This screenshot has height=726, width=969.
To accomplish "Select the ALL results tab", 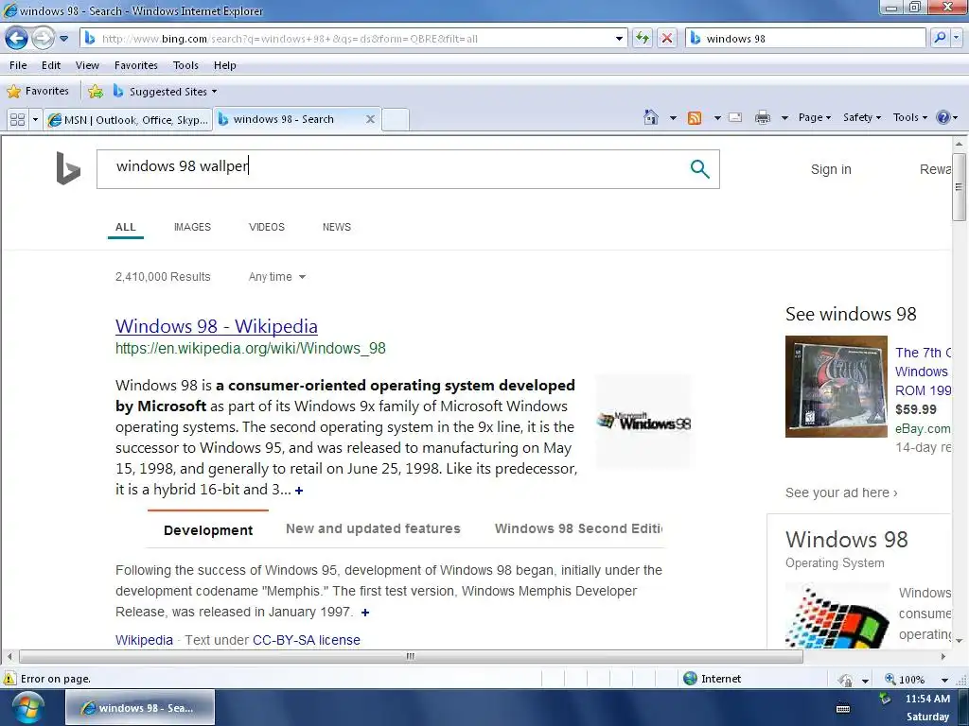I will (126, 227).
